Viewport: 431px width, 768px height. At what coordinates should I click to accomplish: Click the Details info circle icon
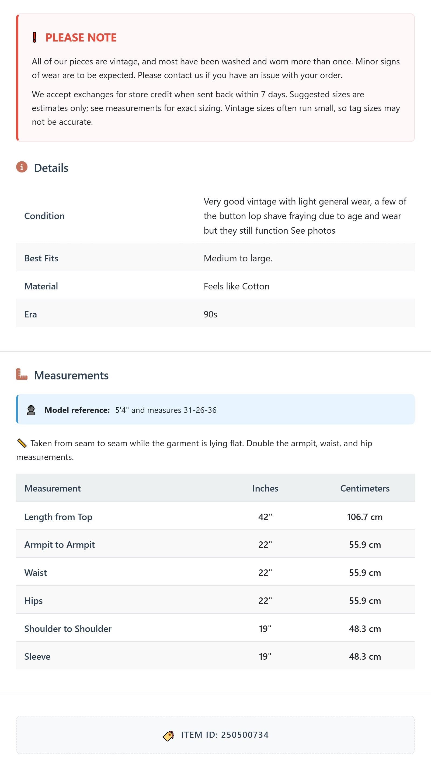tap(22, 167)
